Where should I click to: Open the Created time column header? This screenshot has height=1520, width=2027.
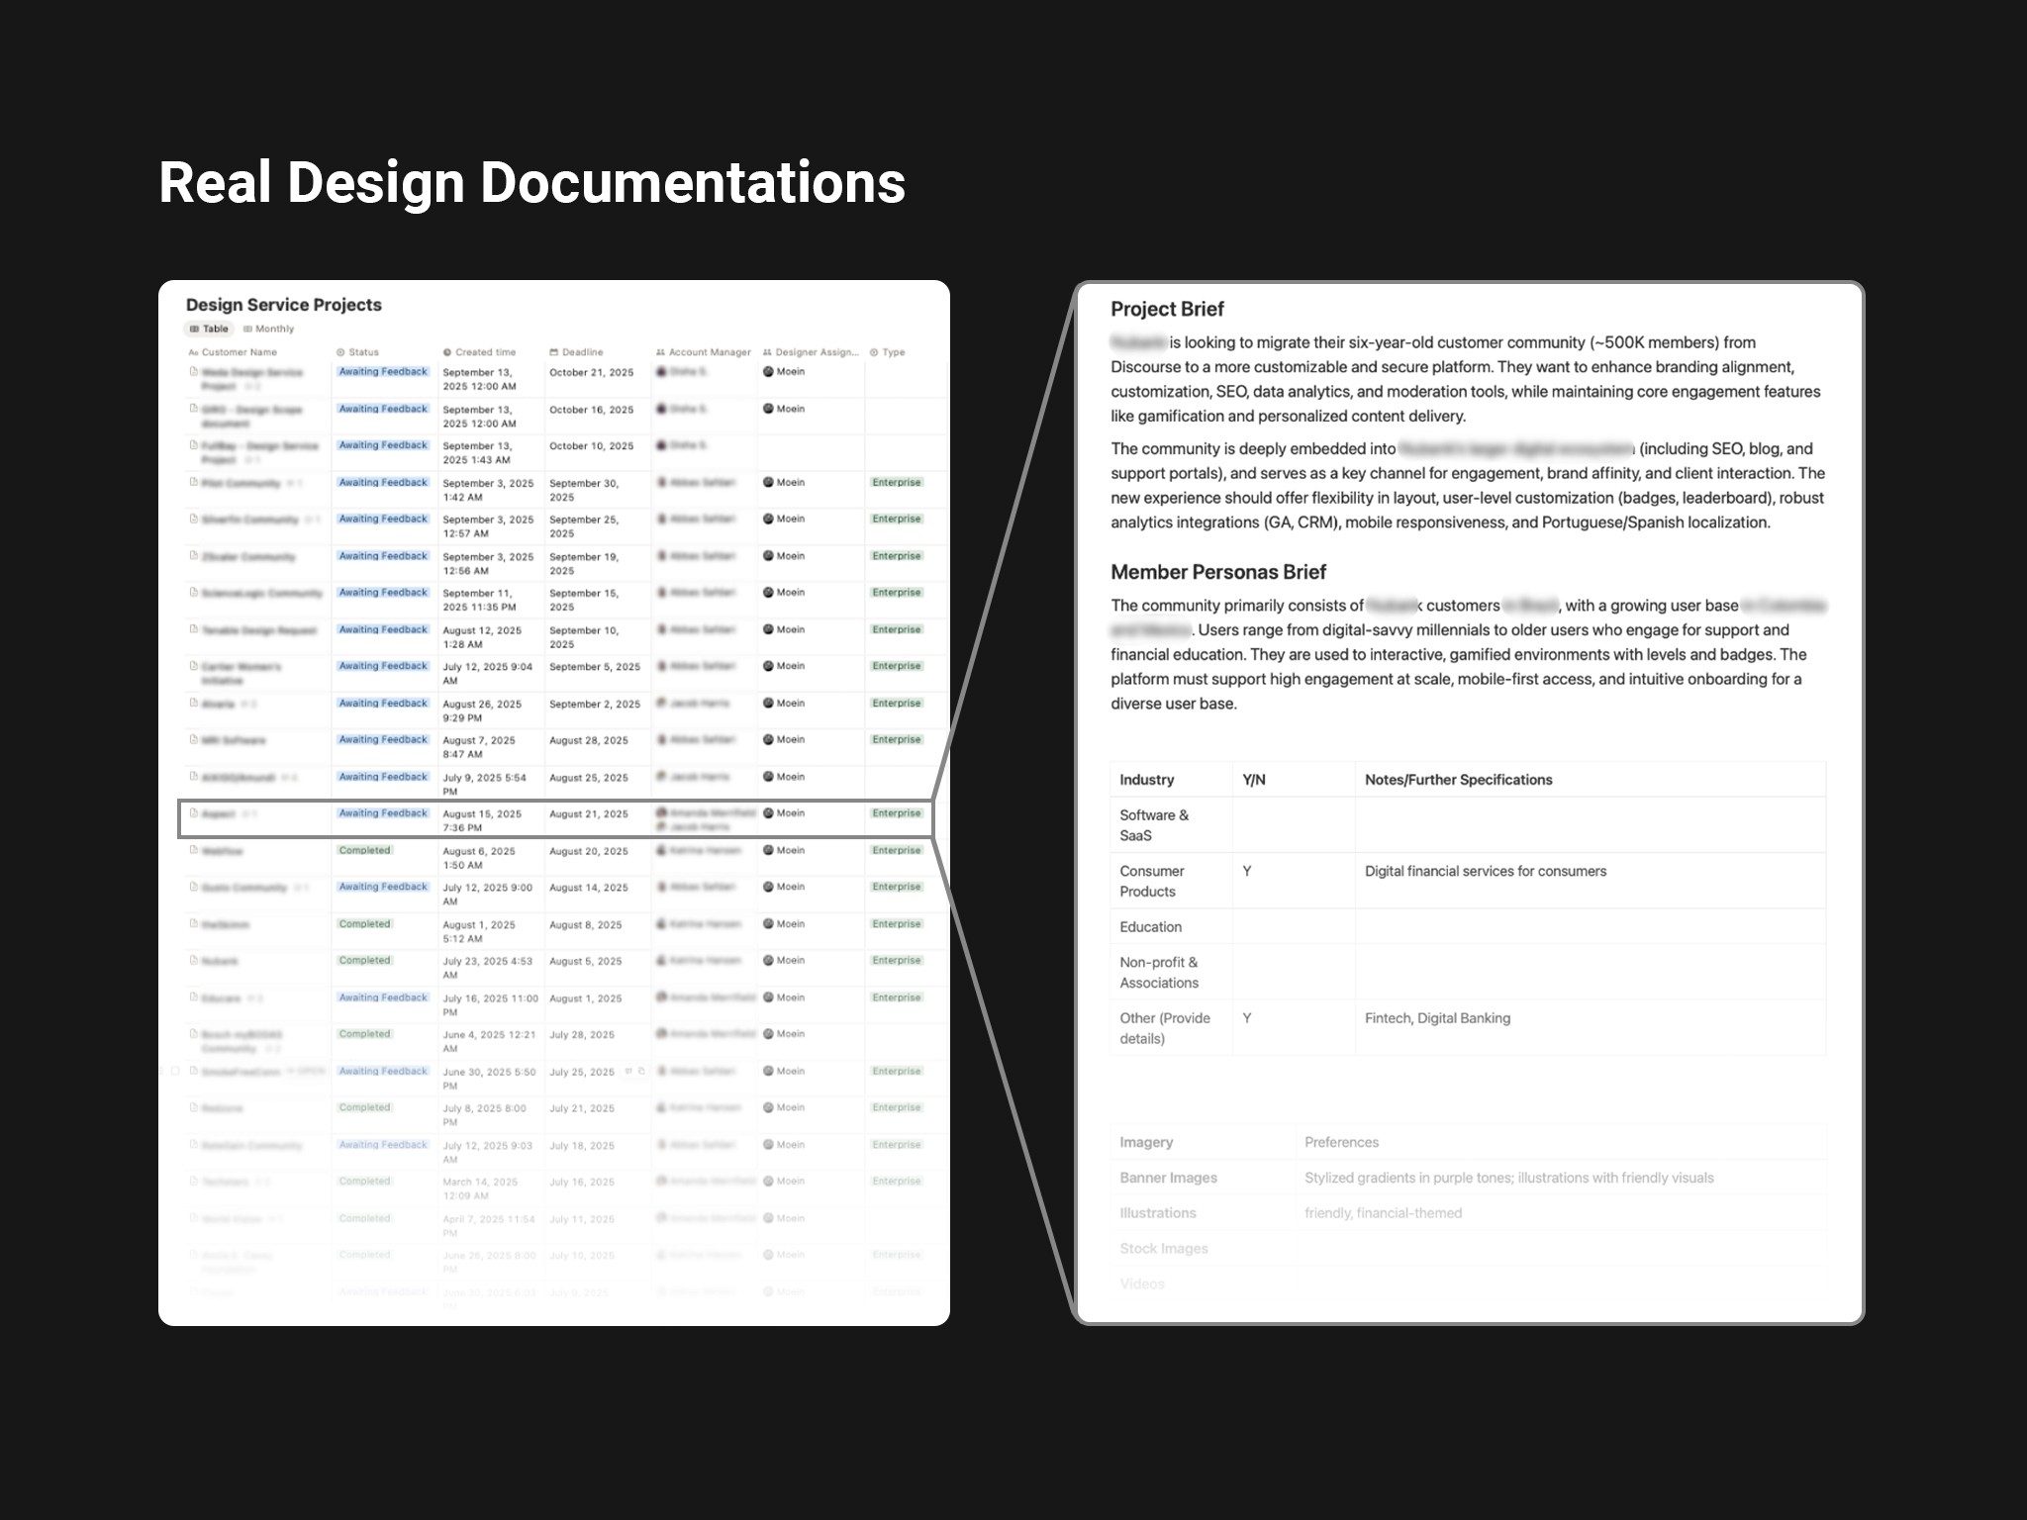coord(479,352)
